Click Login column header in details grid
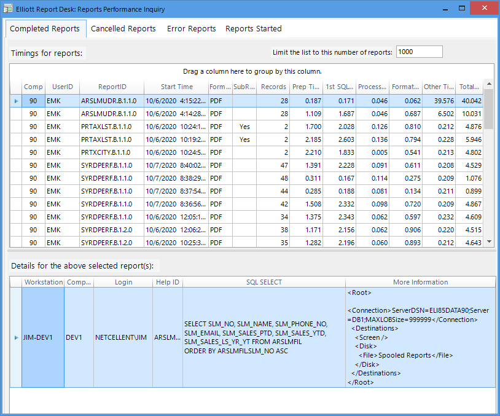 click(x=123, y=282)
